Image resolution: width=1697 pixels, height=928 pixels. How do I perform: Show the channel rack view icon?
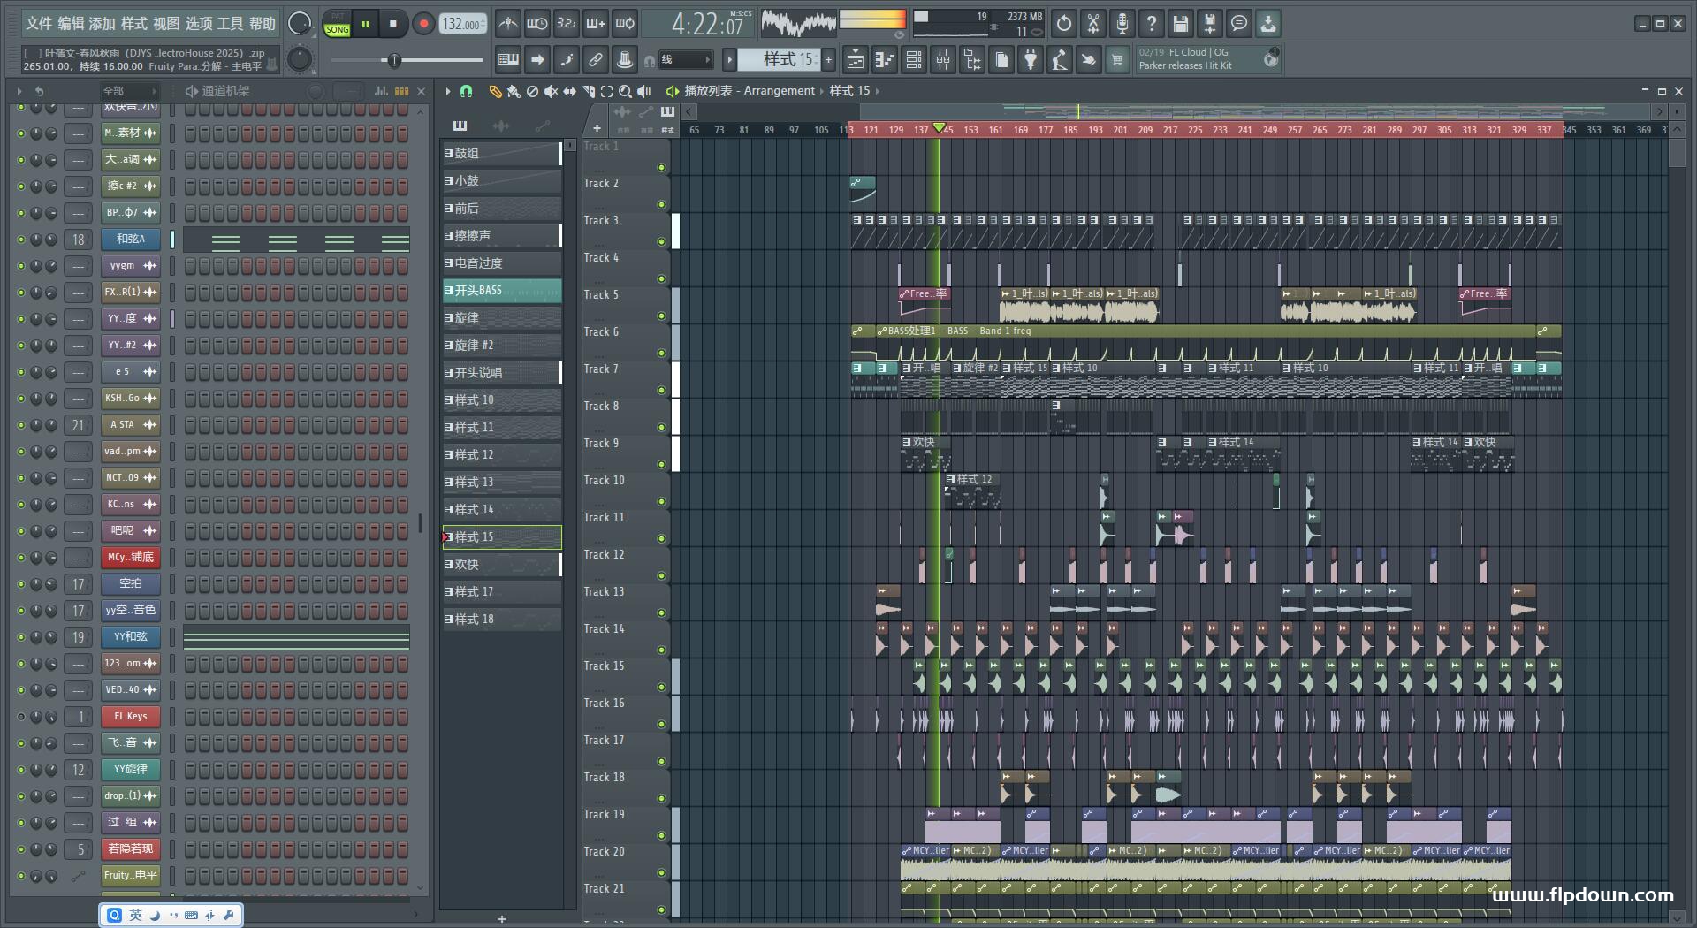[914, 60]
